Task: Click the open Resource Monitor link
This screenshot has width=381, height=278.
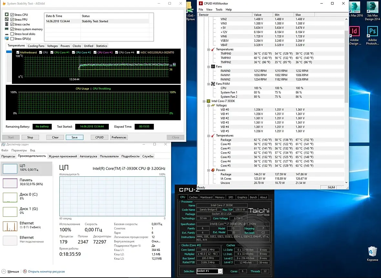Action: tap(46, 272)
